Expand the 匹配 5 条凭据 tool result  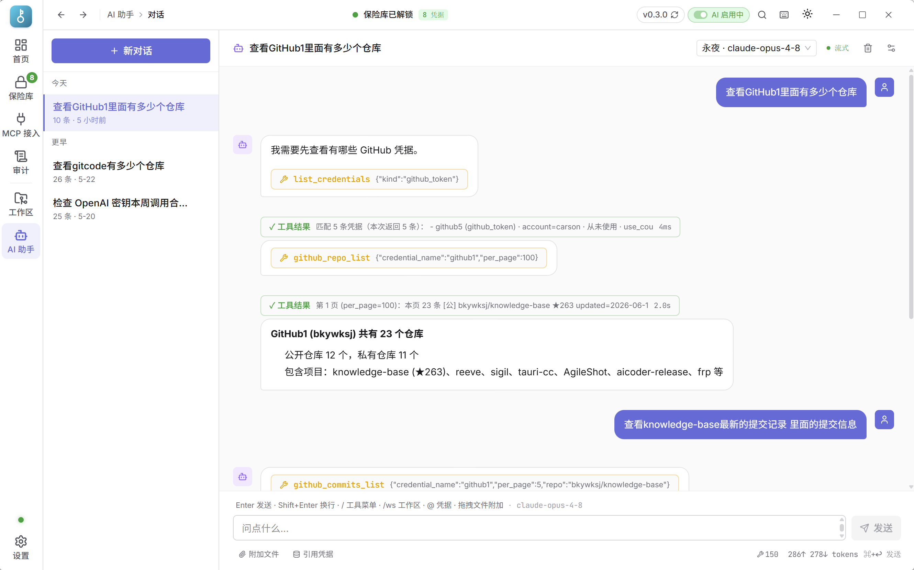(470, 227)
